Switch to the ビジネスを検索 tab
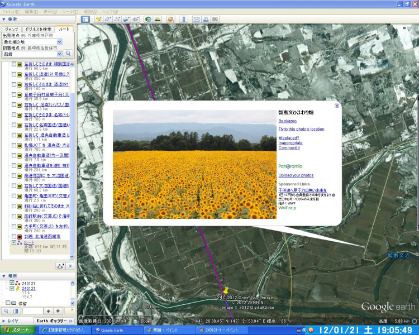 (38, 29)
